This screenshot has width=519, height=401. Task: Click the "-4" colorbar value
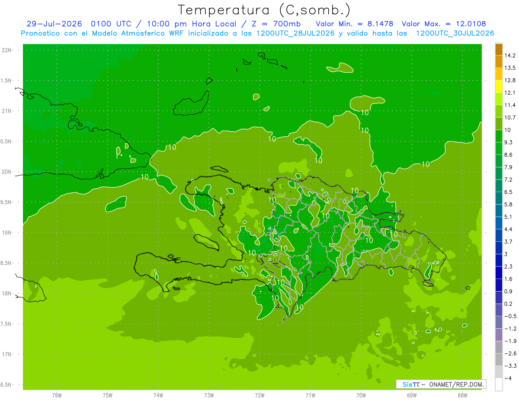tap(507, 378)
